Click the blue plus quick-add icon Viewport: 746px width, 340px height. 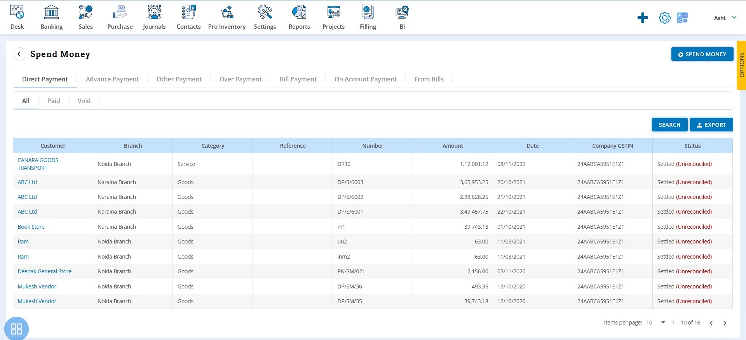click(643, 18)
